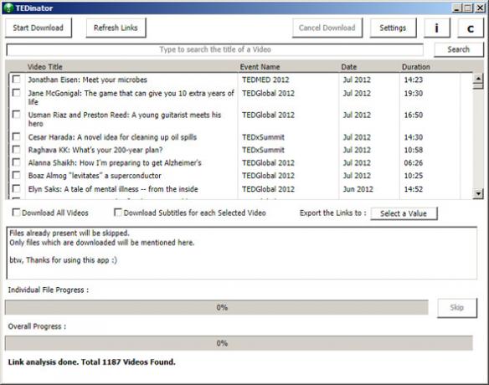Click the Refresh Links button
The width and height of the screenshot is (489, 385).
(116, 28)
